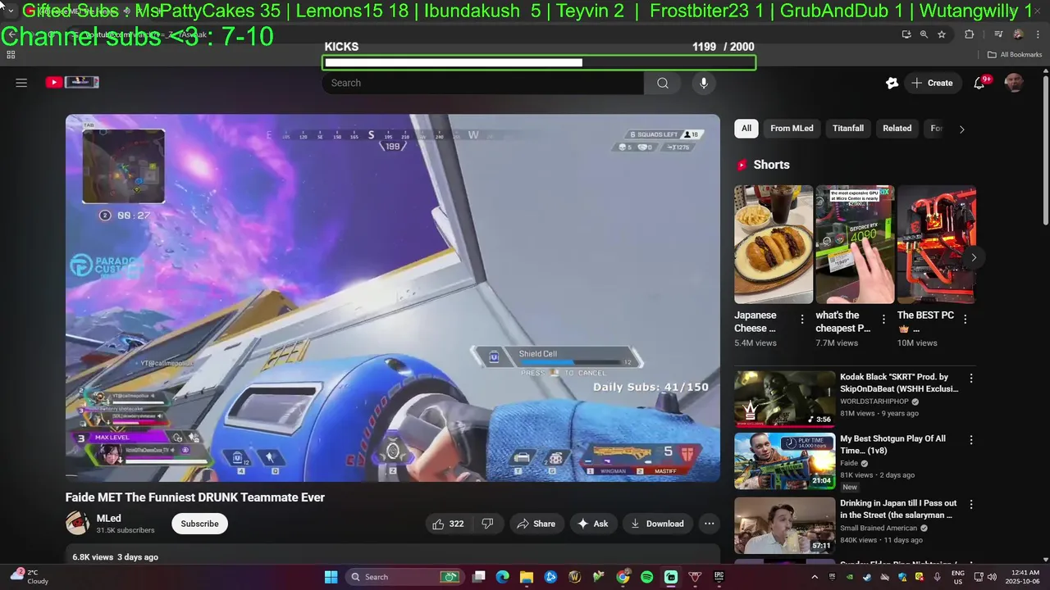Open Epic Games launcher in taskbar
This screenshot has height=590, width=1050.
pyautogui.click(x=719, y=577)
